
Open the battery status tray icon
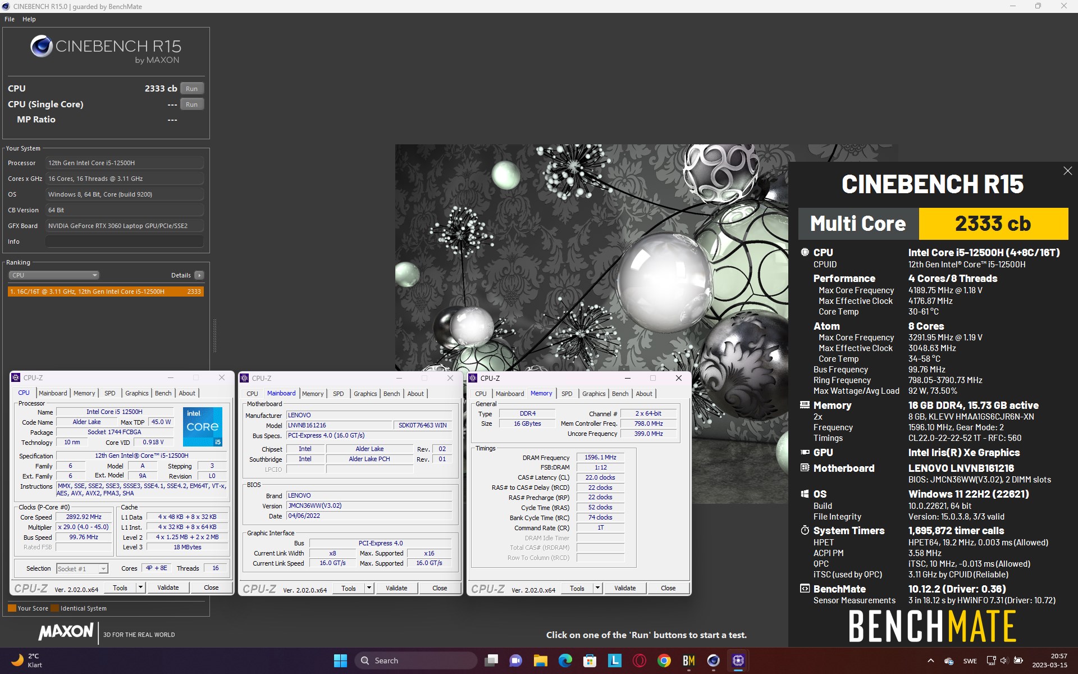pyautogui.click(x=1018, y=661)
